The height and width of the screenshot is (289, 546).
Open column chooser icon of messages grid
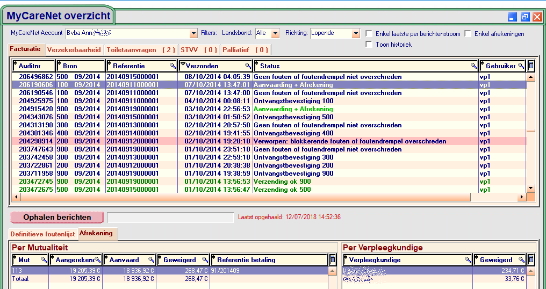(531, 66)
